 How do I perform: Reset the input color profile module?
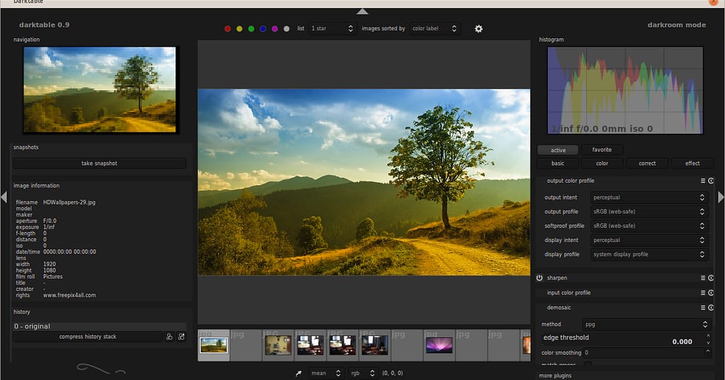[x=711, y=293]
